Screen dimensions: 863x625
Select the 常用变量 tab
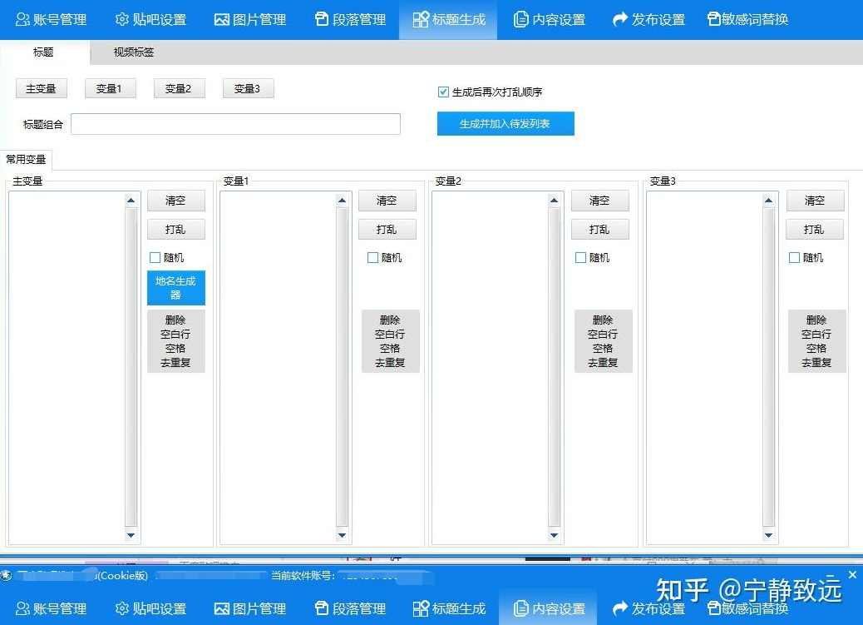[x=27, y=160]
